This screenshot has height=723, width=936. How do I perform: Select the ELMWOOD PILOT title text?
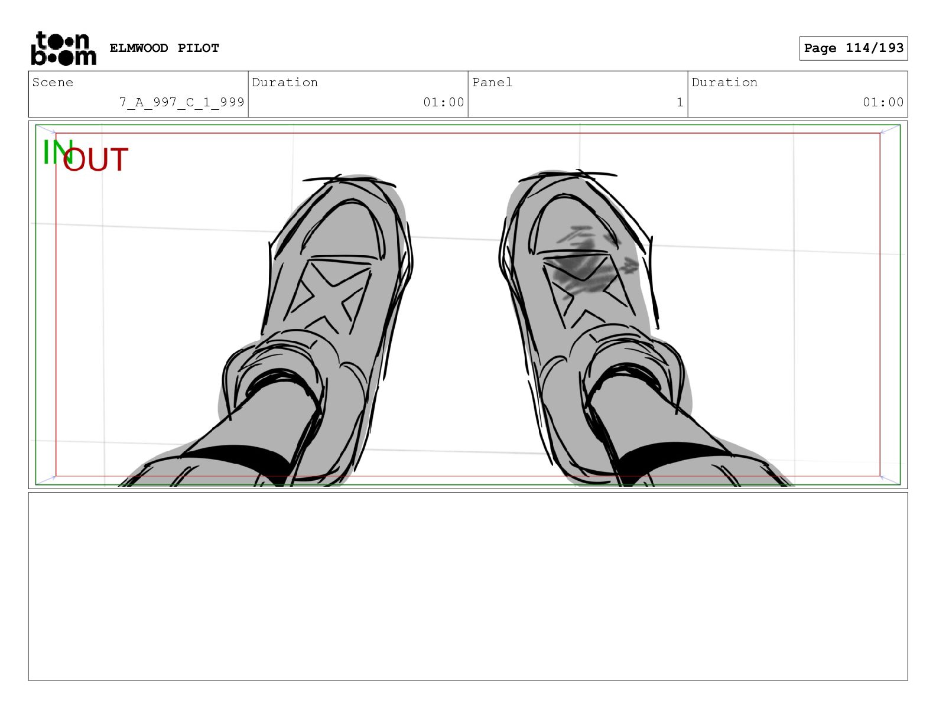pos(164,48)
